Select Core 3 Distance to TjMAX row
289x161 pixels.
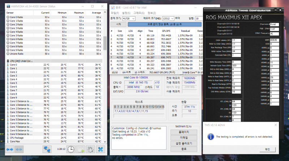[54, 112]
